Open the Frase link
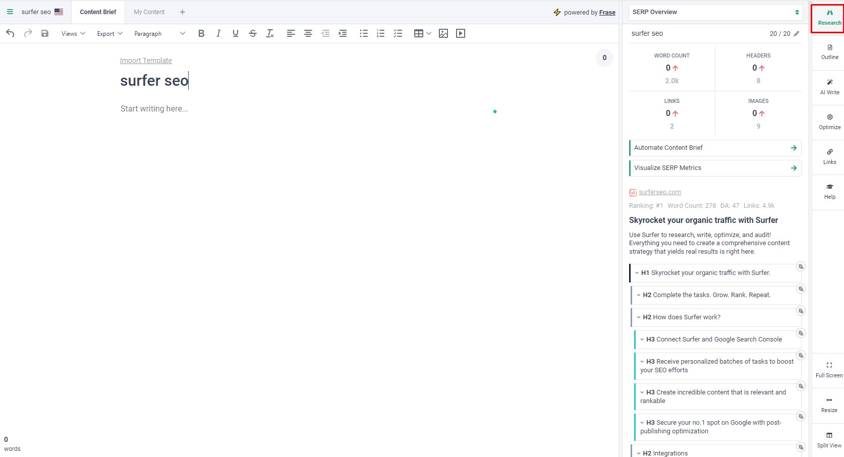Image resolution: width=844 pixels, height=457 pixels. 607,13
